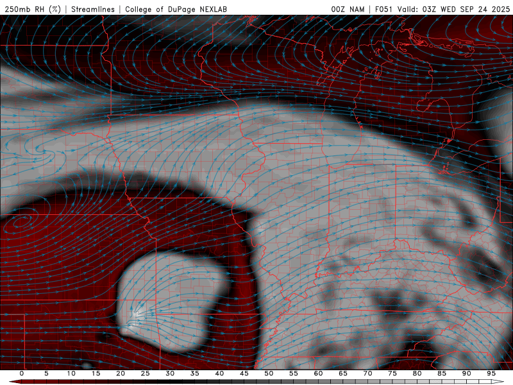Click the colorbar tick label '65'
Viewport: 513px width, 385px height.
(343, 373)
